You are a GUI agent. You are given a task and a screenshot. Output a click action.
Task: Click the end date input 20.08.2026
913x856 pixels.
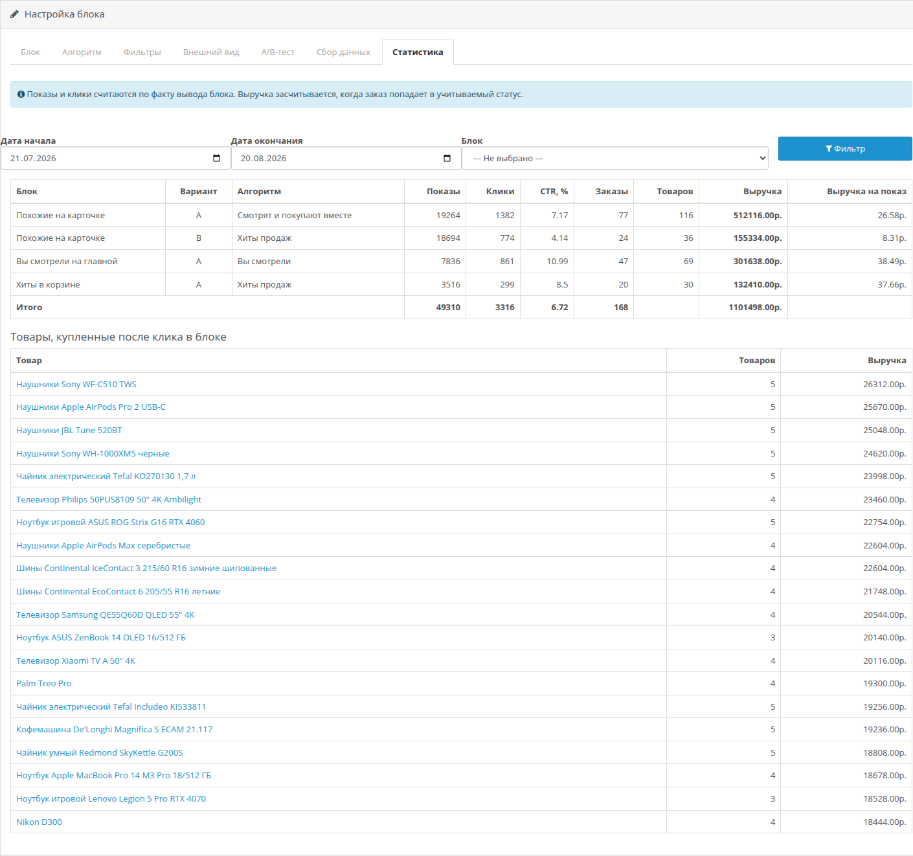tap(346, 158)
